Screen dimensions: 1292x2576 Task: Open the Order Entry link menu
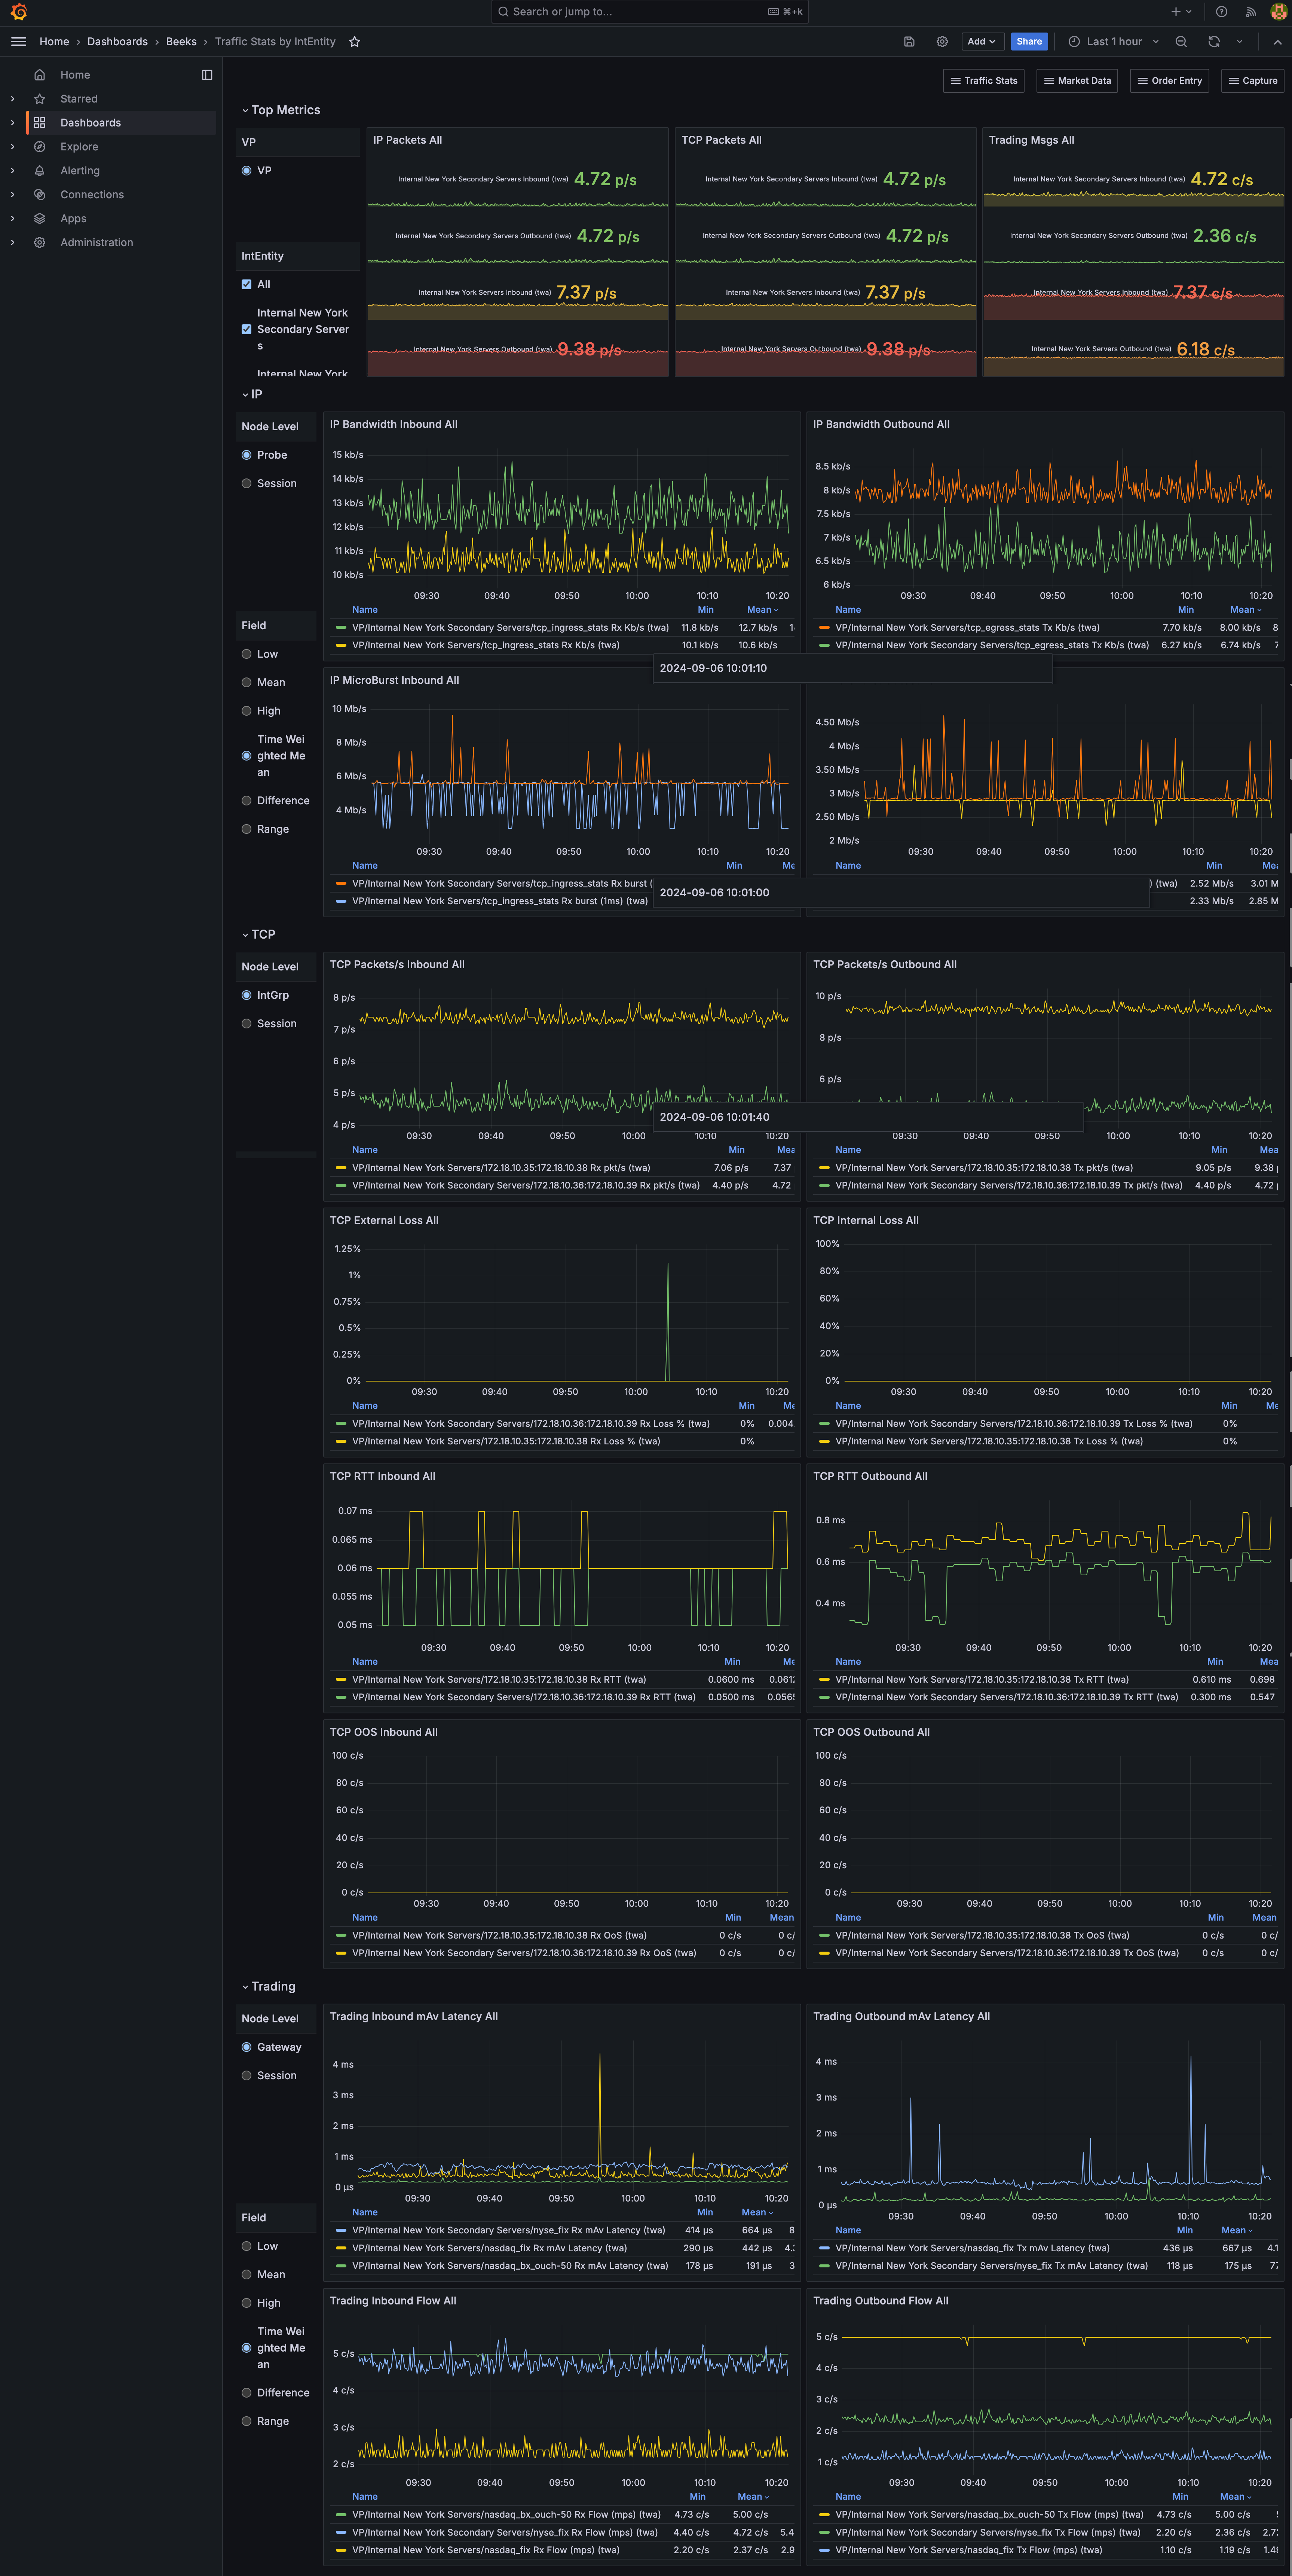click(1170, 81)
